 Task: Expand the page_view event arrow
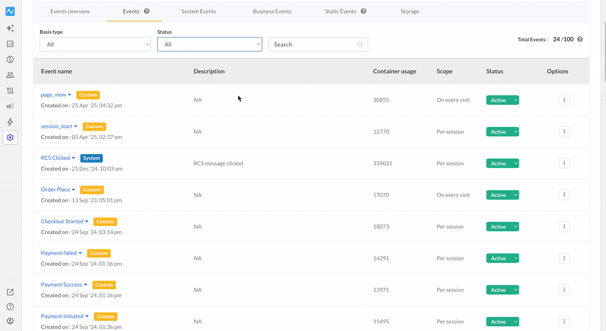[x=70, y=95]
